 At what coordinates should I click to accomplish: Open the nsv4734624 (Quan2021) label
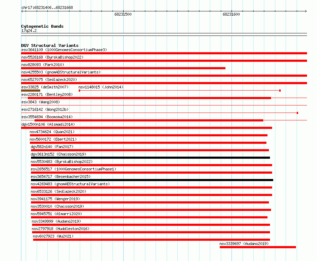pyautogui.click(x=52, y=132)
